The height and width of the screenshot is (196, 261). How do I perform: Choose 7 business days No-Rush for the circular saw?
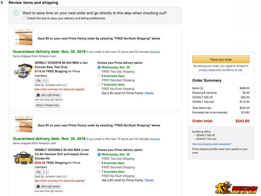coord(99,84)
